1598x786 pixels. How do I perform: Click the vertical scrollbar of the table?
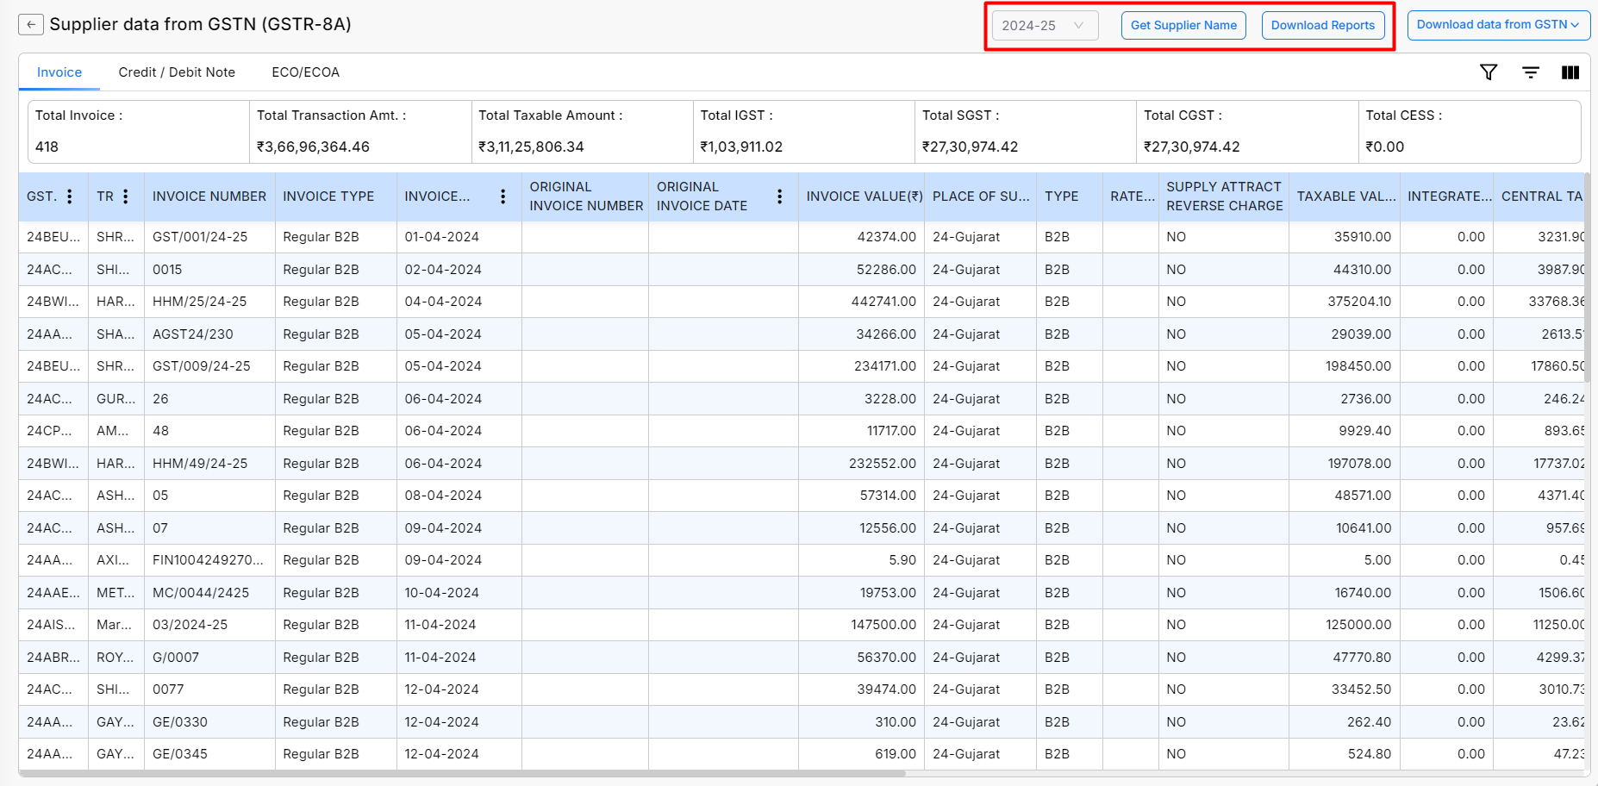[x=1587, y=276]
